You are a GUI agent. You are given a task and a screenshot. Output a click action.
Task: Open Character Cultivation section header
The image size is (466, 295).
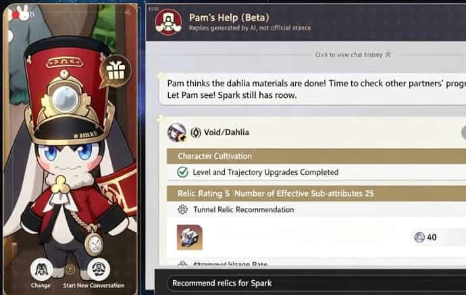click(316, 156)
